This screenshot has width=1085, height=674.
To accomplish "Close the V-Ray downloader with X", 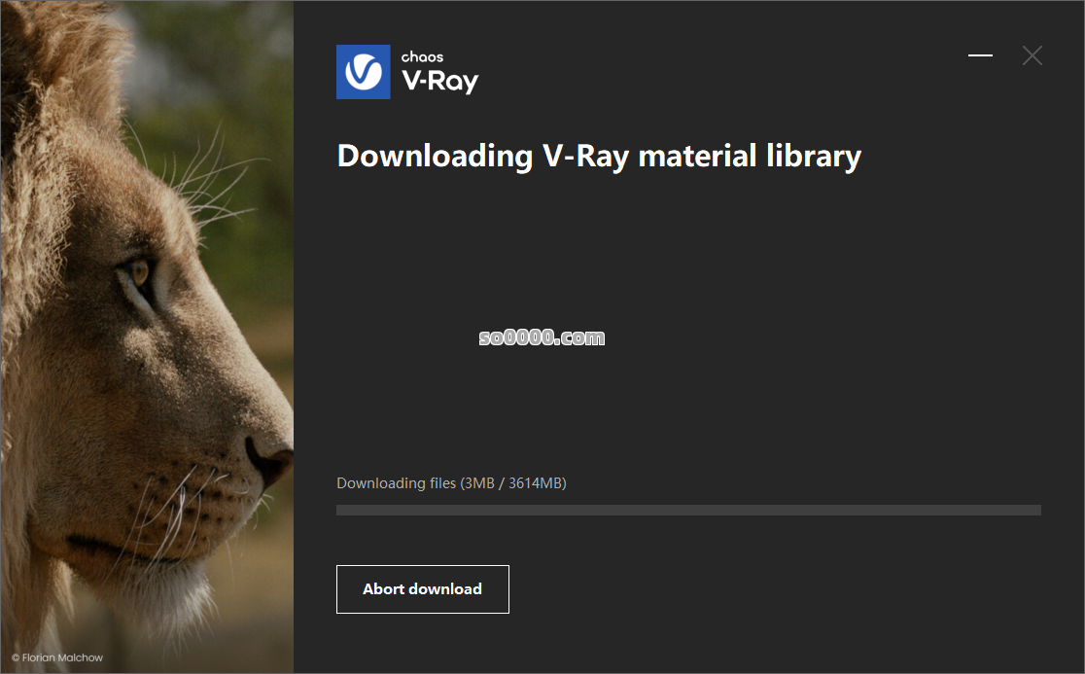I will 1032,55.
